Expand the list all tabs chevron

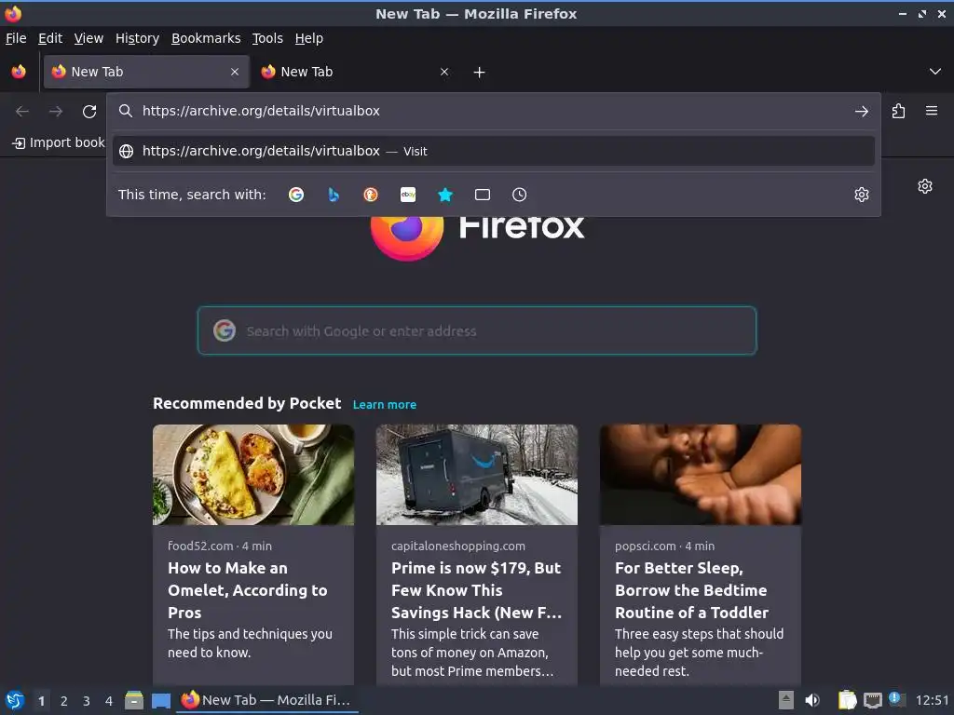coord(935,72)
